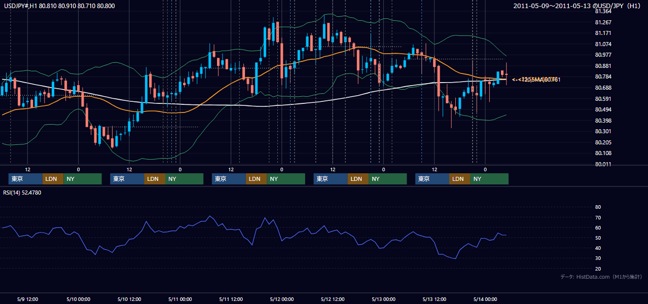Pick the 80.688 price axis label

coord(603,88)
